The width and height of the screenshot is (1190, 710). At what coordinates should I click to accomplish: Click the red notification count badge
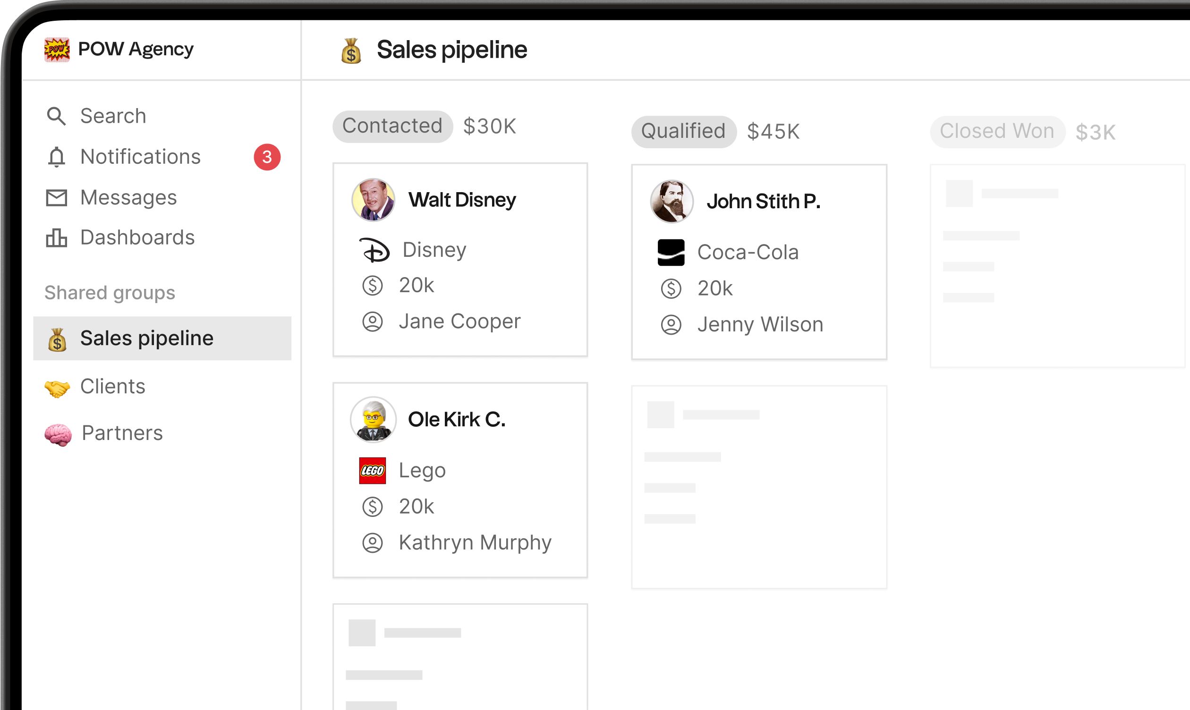[x=267, y=157]
